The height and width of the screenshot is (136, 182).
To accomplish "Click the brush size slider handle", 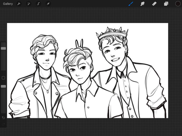I will [3, 48].
